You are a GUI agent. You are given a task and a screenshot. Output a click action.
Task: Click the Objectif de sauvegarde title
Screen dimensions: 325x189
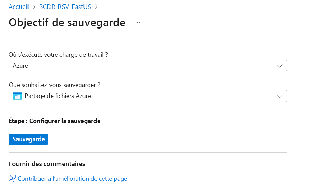click(67, 22)
